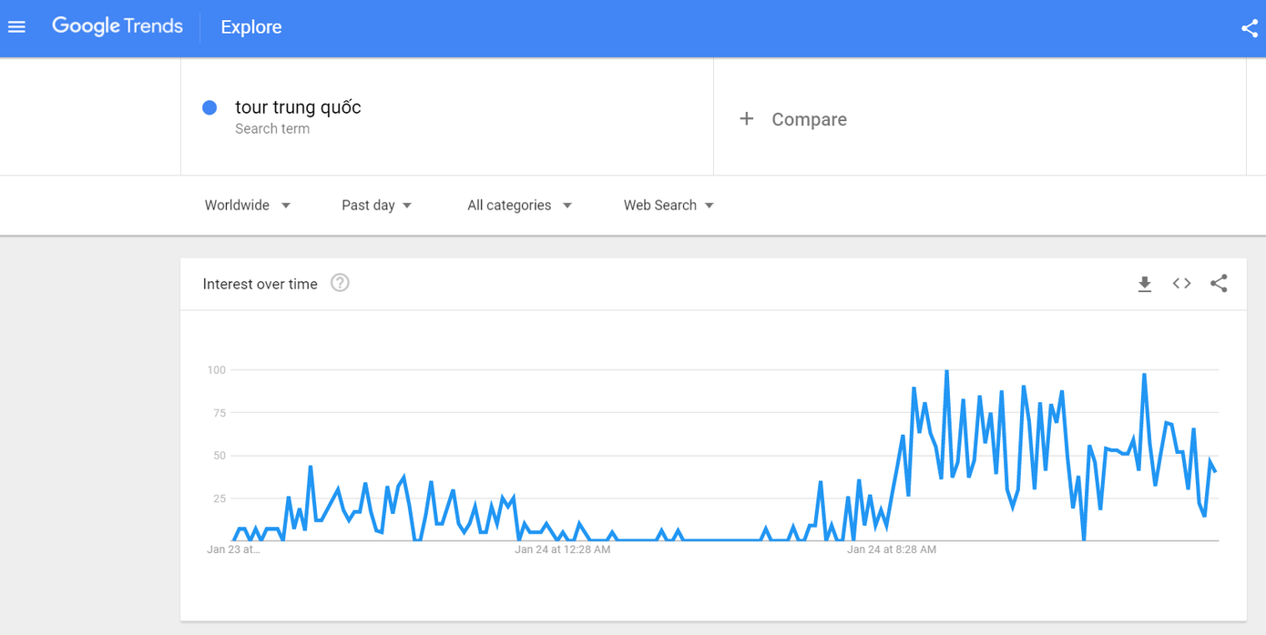
Task: Click the top-right share icon in header
Action: click(1249, 28)
